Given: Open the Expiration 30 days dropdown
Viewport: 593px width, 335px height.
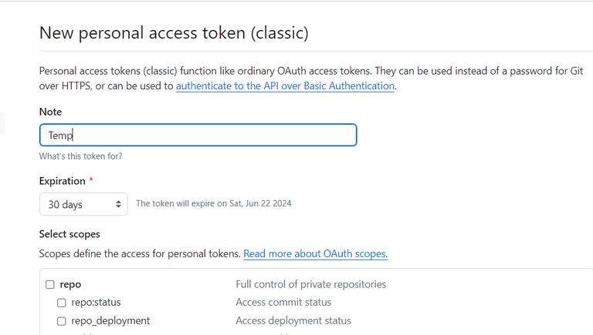Looking at the screenshot, I should [x=83, y=204].
